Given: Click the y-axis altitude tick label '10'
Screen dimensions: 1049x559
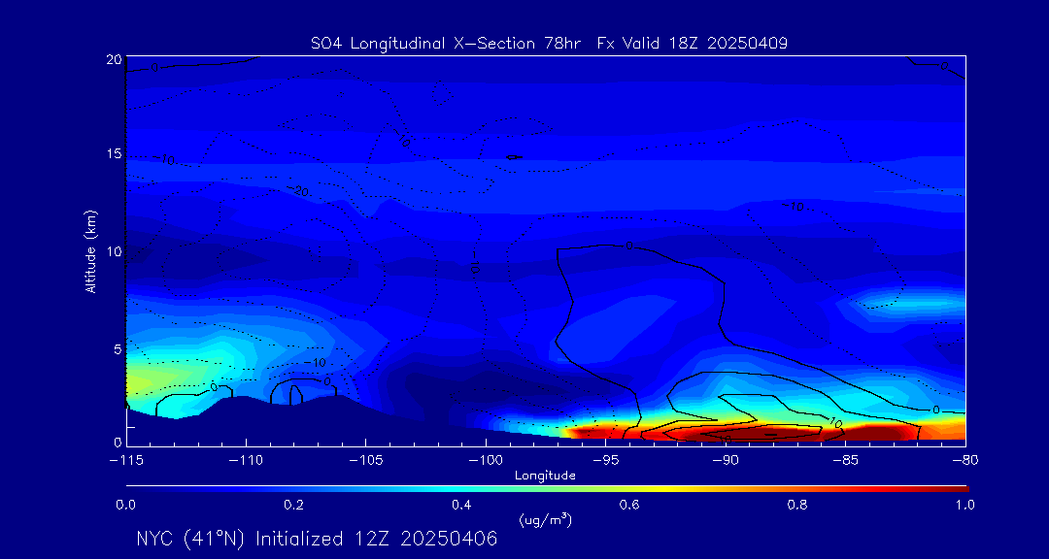Looking at the screenshot, I should (115, 251).
